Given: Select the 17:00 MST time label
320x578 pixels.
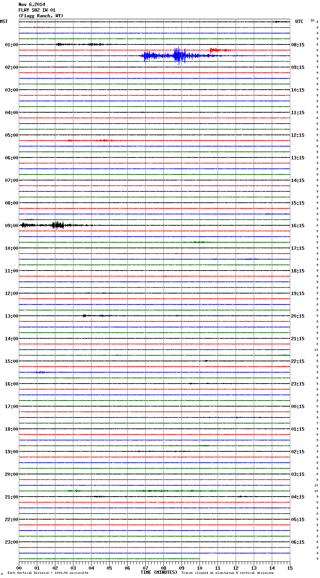Looking at the screenshot, I should [x=12, y=407].
